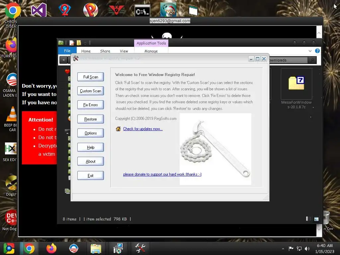
Task: Open the Dev C++ icon labeled Not Dog
Action: tap(11, 217)
